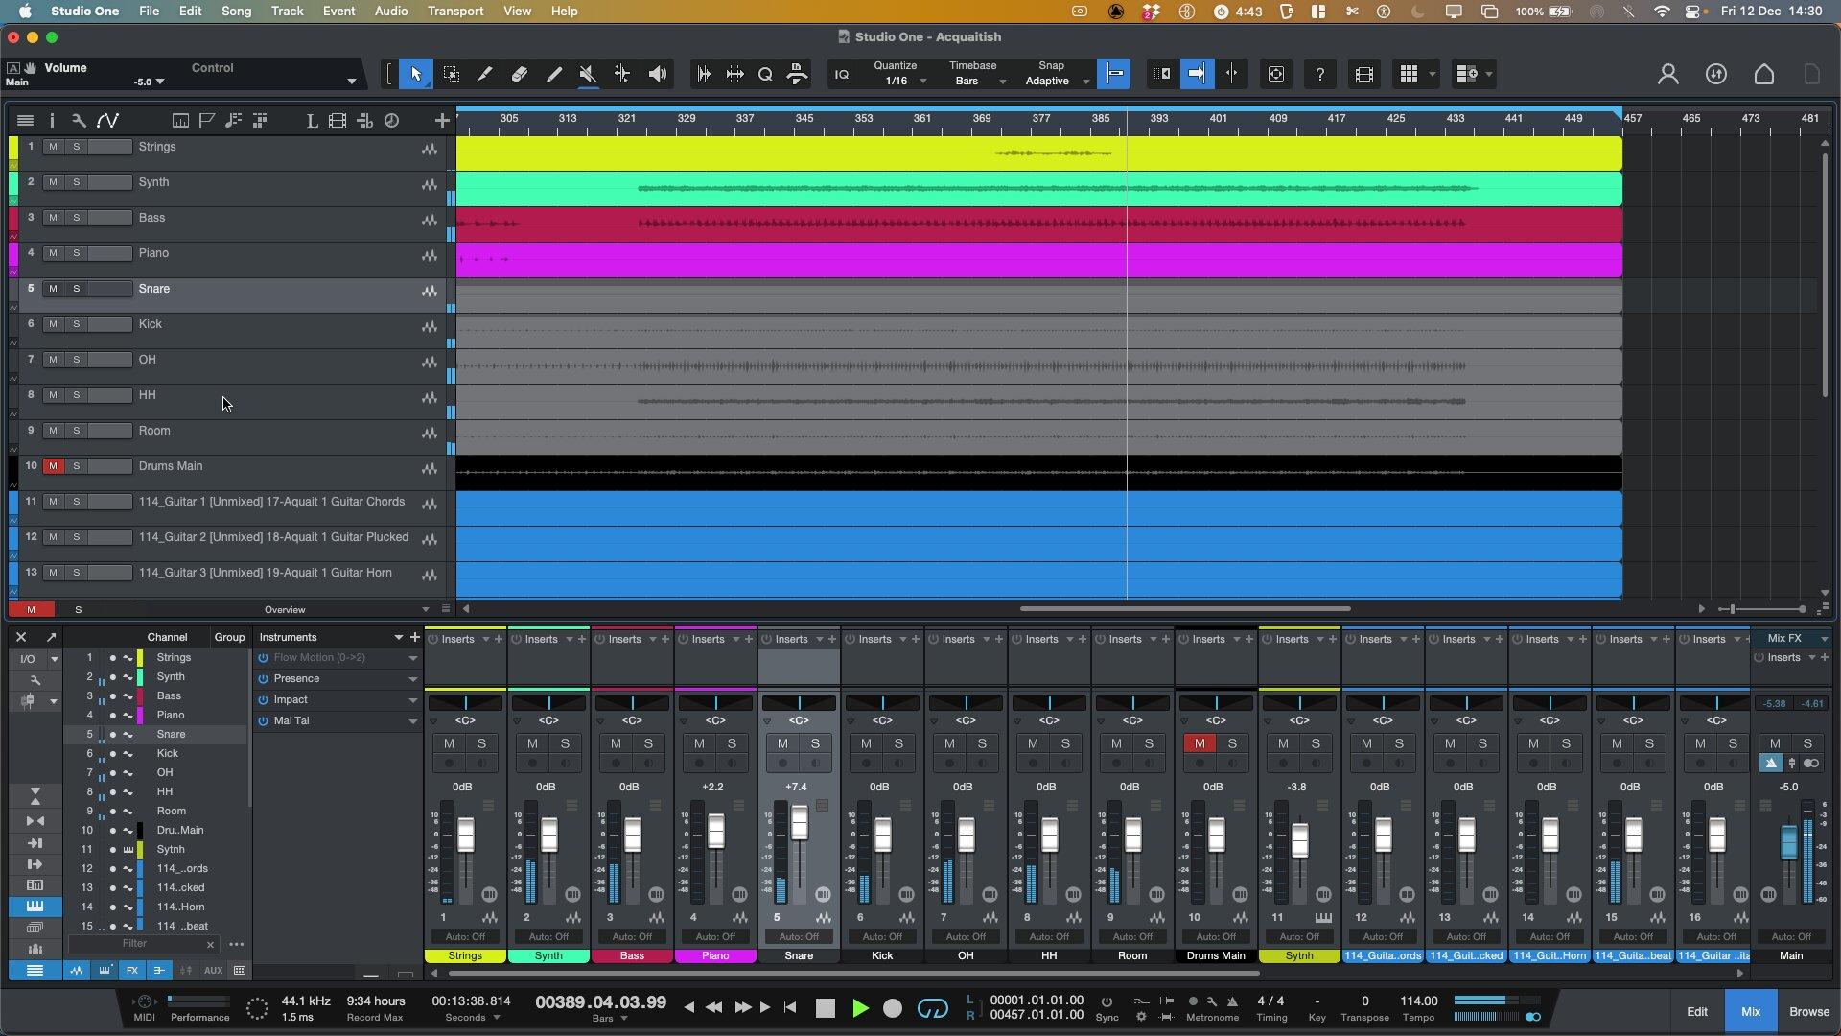Open the Track menu
Viewport: 1841px width, 1036px height.
[x=287, y=11]
